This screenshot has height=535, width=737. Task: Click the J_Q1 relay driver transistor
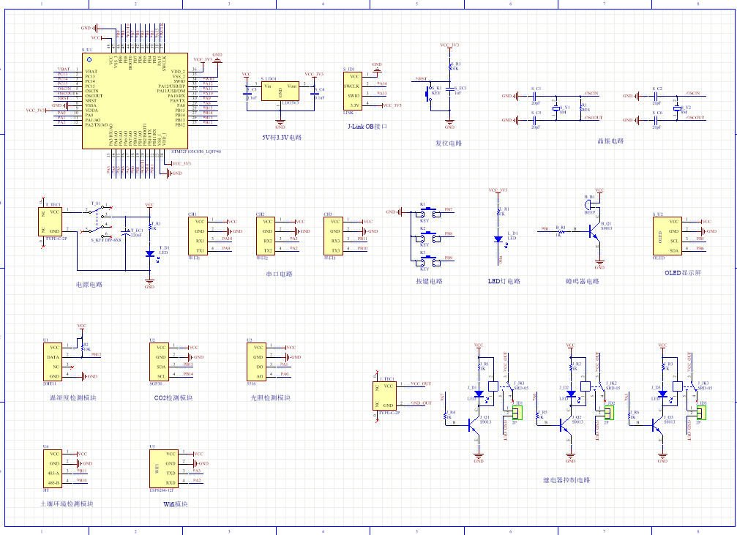pyautogui.click(x=476, y=424)
